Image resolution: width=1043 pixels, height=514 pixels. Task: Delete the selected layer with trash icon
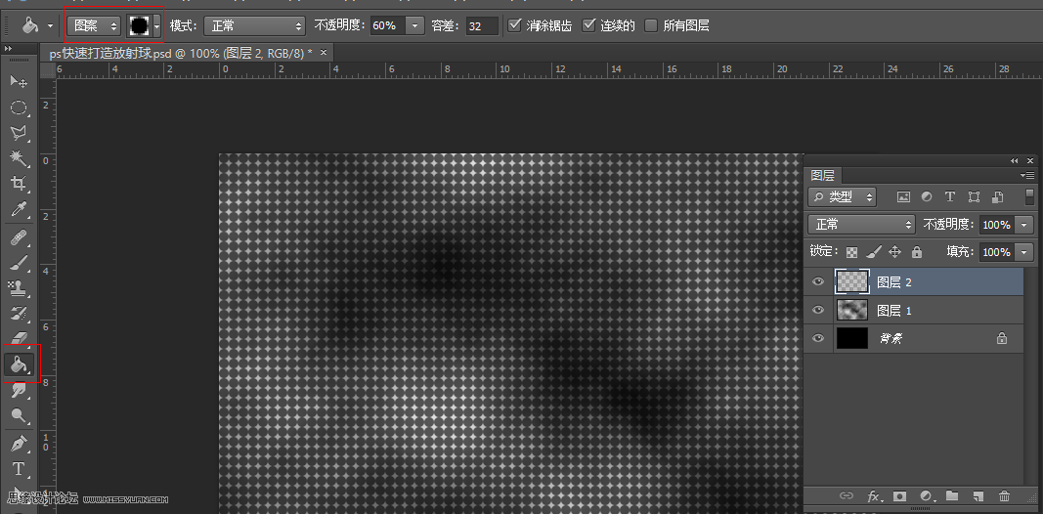1005,496
